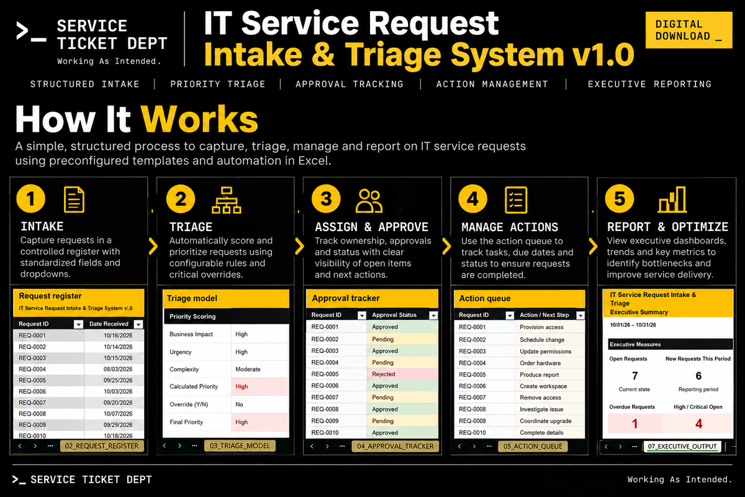Viewport: 745px width, 497px height.
Task: Open Approval Status filter dropdown
Action: click(433, 315)
